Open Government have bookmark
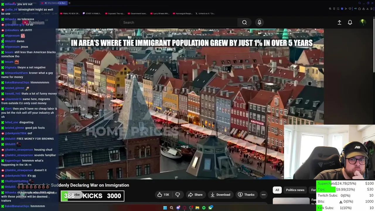This screenshot has height=211, width=375. click(x=137, y=13)
